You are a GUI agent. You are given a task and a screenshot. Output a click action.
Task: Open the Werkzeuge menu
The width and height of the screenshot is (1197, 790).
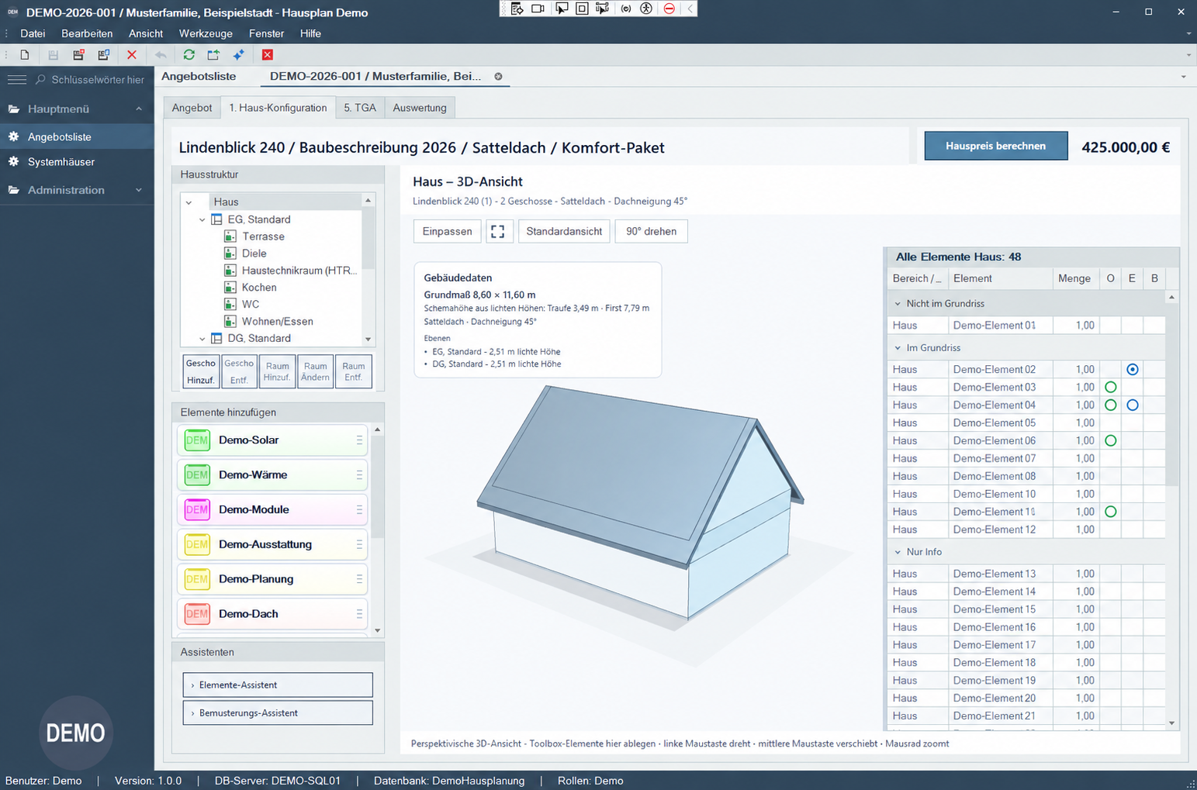point(206,33)
